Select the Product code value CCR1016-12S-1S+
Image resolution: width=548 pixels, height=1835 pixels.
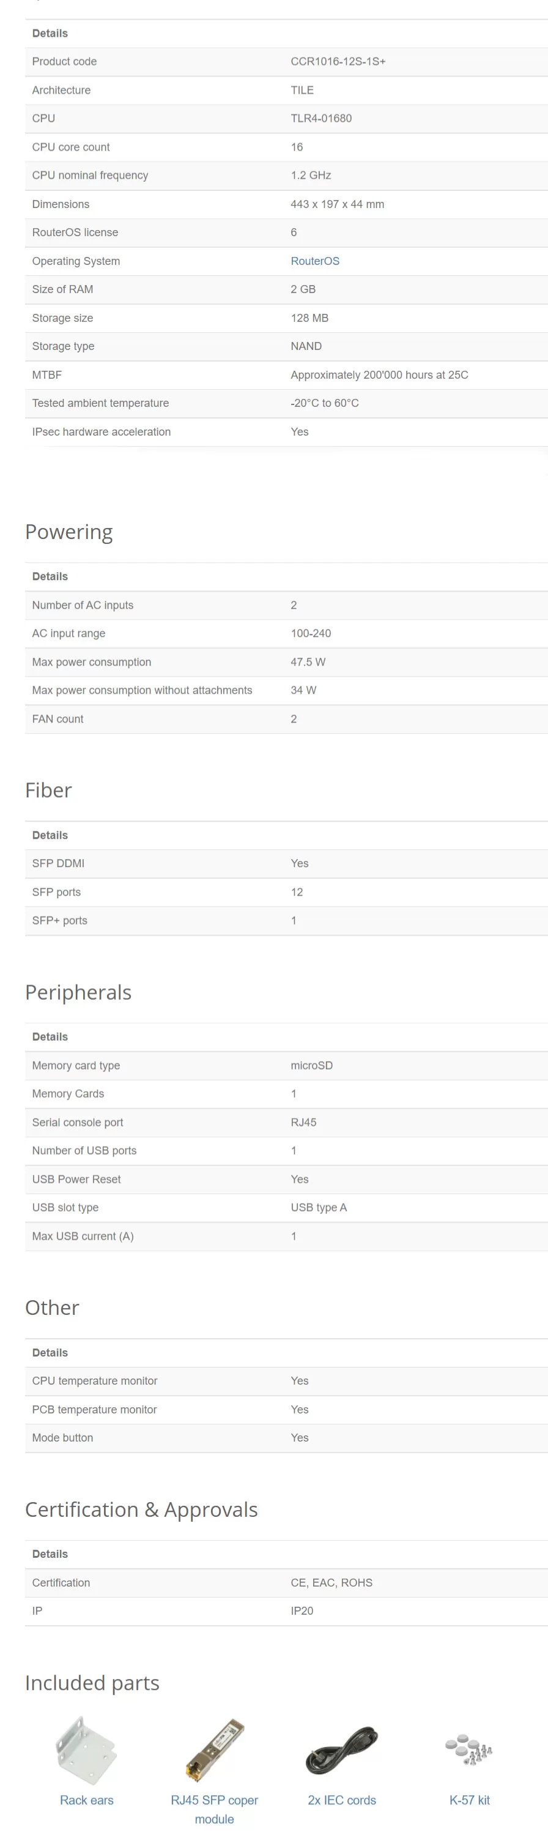point(338,61)
